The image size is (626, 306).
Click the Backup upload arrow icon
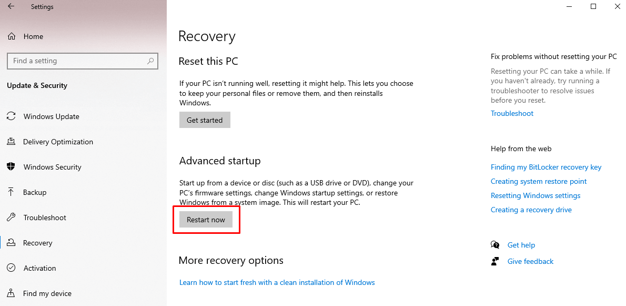[x=11, y=192]
